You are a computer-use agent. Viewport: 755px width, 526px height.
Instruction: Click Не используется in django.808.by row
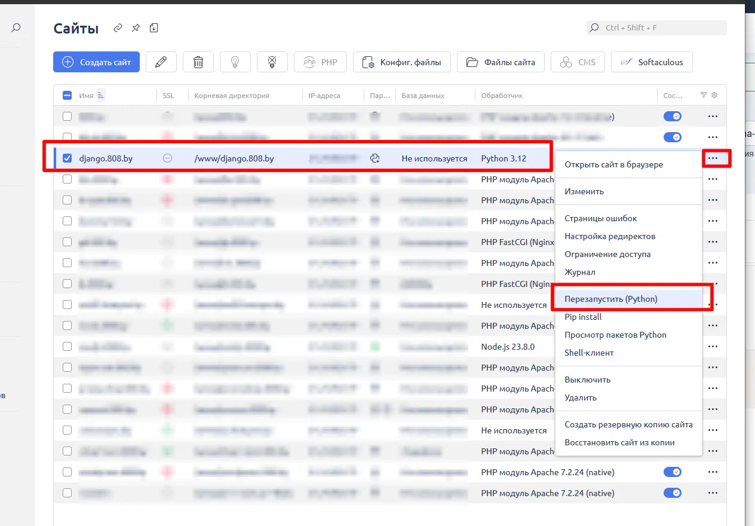[x=434, y=158]
